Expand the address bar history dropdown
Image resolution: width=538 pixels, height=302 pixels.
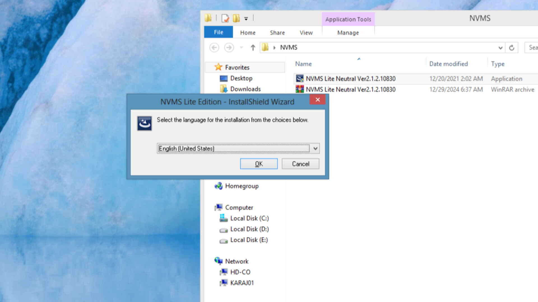coord(500,48)
